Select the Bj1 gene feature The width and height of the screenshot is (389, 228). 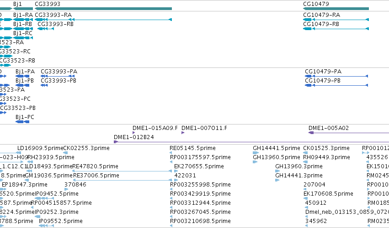pyautogui.click(x=23, y=9)
